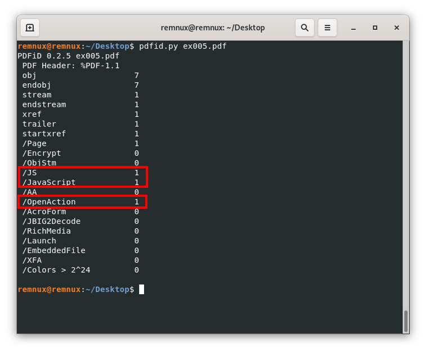Open a new terminal tab
430x351 pixels.
pos(30,28)
